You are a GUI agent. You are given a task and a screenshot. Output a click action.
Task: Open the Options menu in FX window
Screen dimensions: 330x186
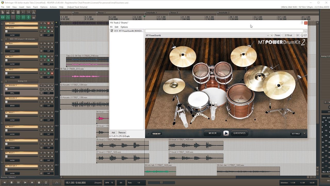click(124, 27)
